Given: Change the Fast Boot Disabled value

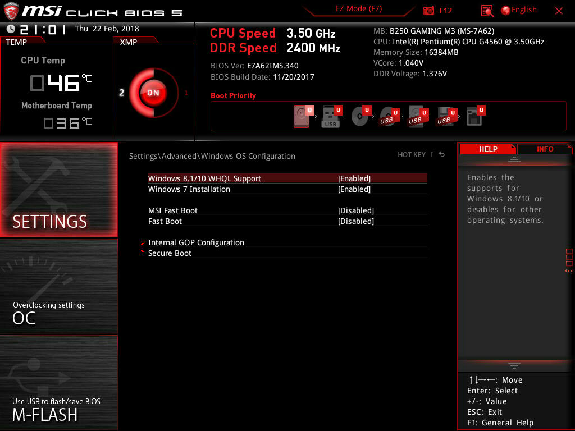Looking at the screenshot, I should click(355, 221).
